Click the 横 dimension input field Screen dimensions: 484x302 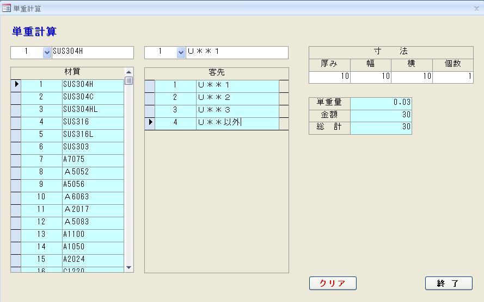point(412,77)
